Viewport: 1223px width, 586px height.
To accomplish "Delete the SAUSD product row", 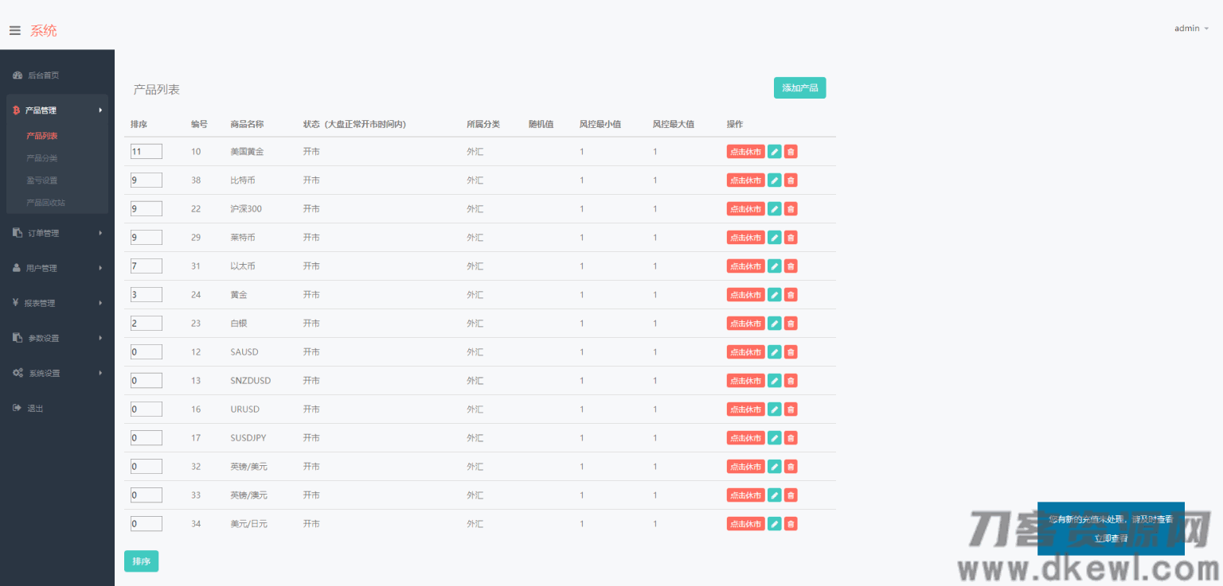I will [791, 352].
